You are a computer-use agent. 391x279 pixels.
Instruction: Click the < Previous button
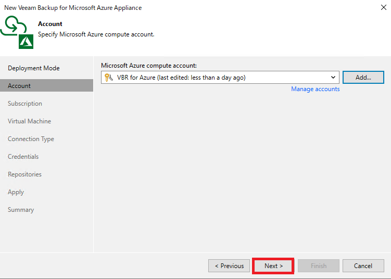pyautogui.click(x=229, y=266)
